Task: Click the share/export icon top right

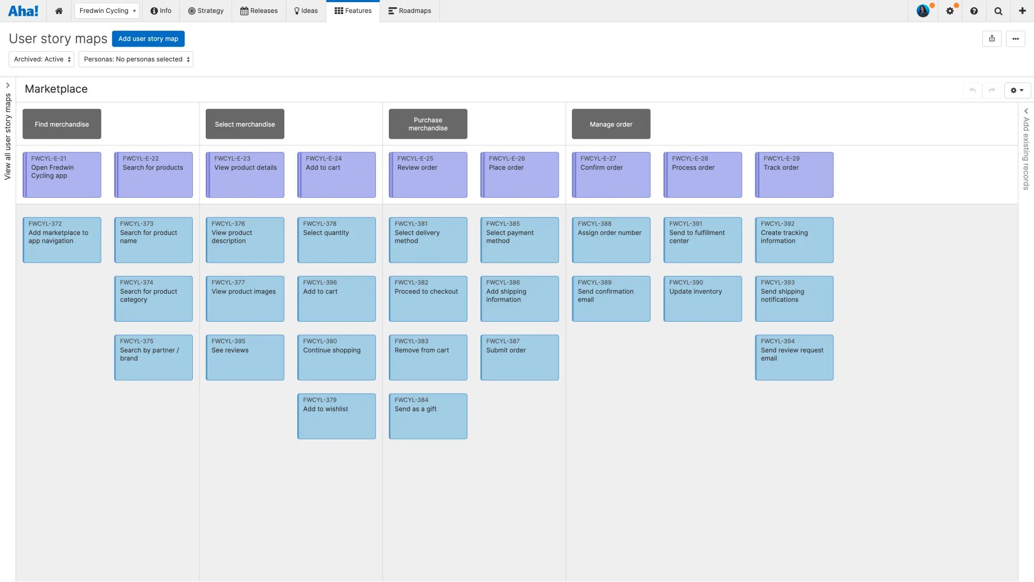Action: point(992,38)
